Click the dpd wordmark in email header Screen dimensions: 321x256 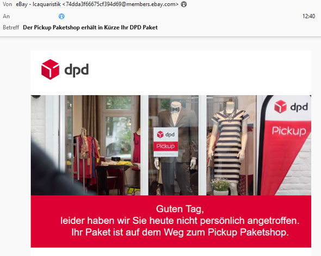[x=77, y=70]
